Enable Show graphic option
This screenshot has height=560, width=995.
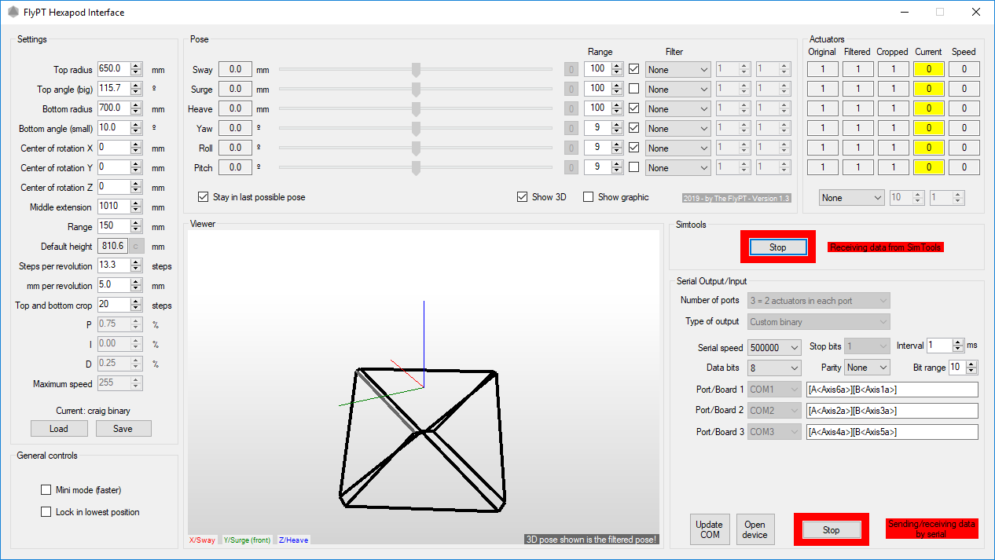(x=588, y=197)
